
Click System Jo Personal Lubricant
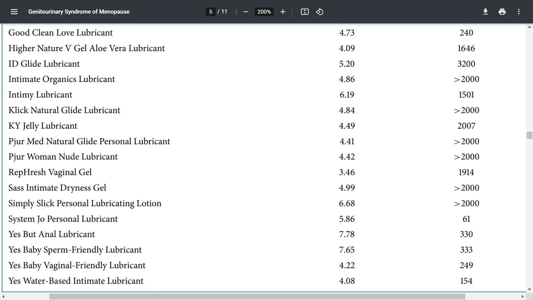pos(63,219)
